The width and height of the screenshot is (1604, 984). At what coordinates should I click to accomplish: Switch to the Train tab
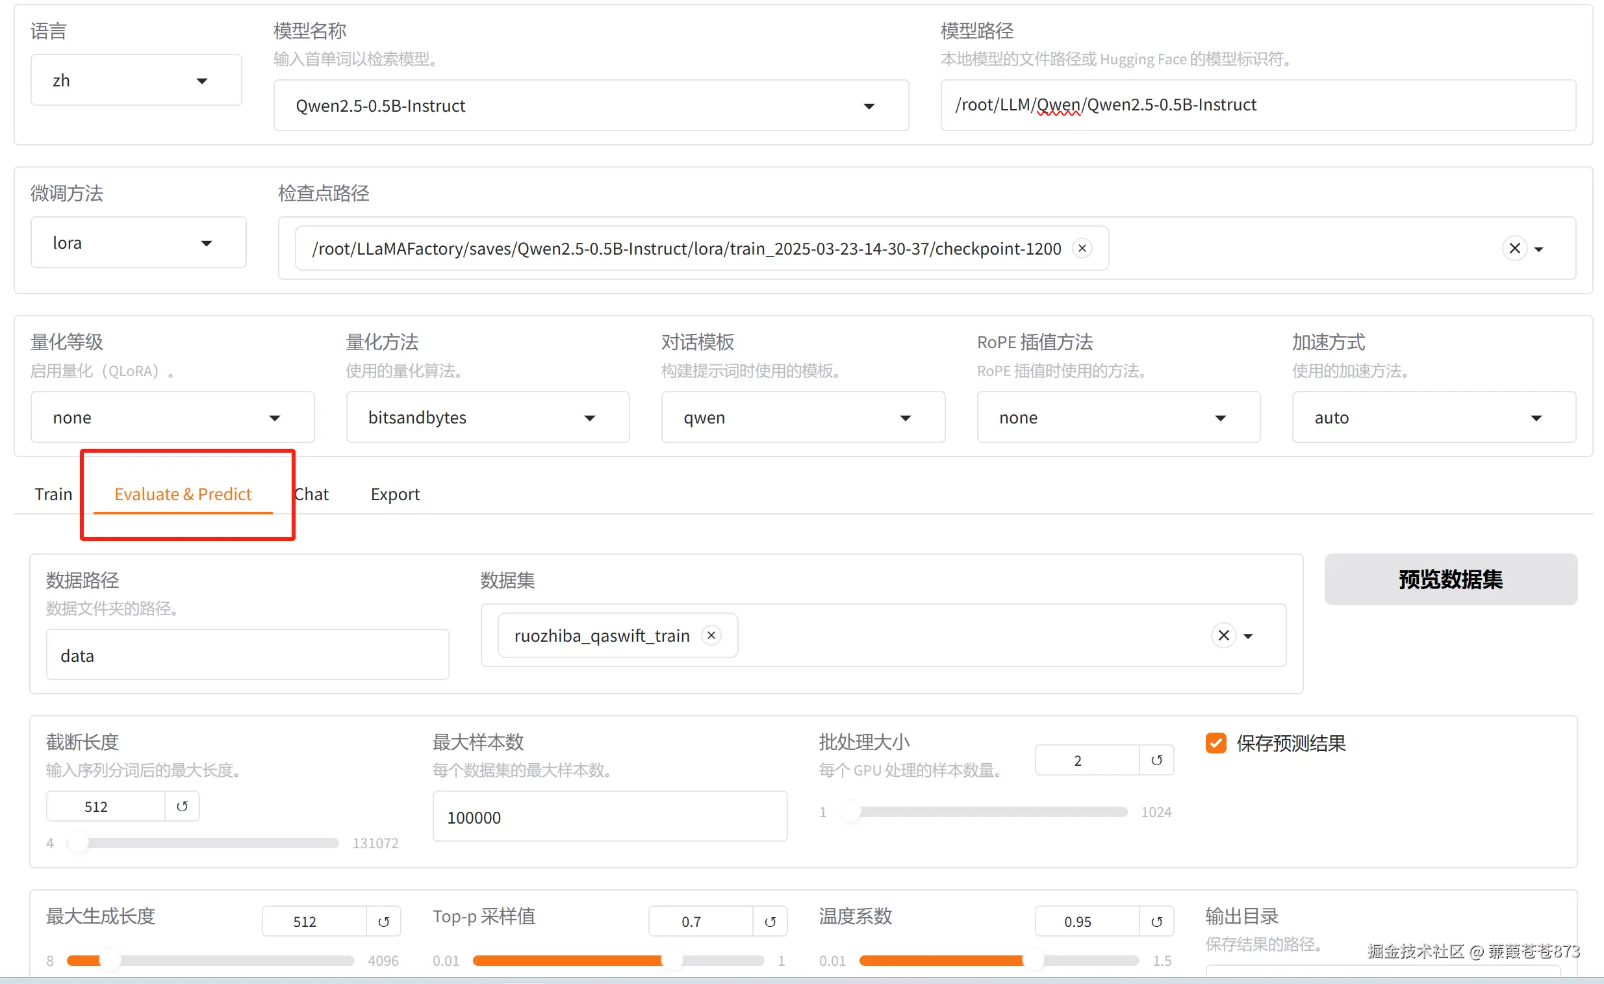click(53, 494)
